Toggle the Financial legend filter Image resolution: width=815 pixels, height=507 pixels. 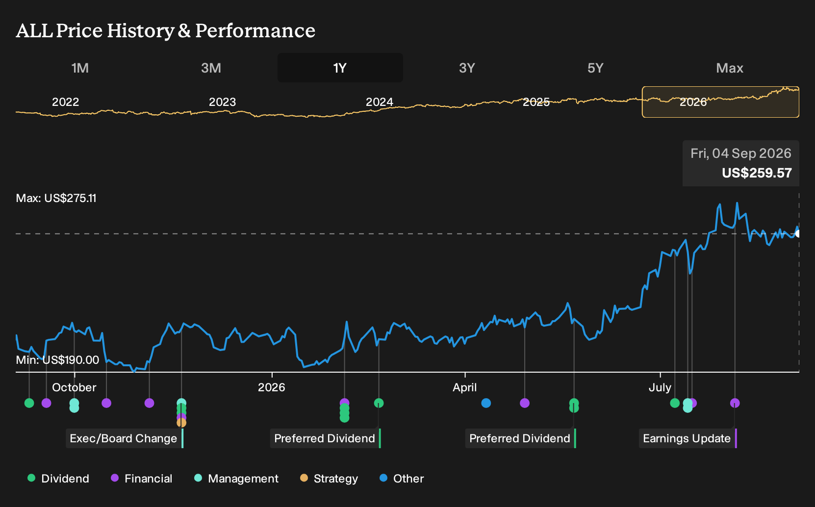(x=142, y=479)
